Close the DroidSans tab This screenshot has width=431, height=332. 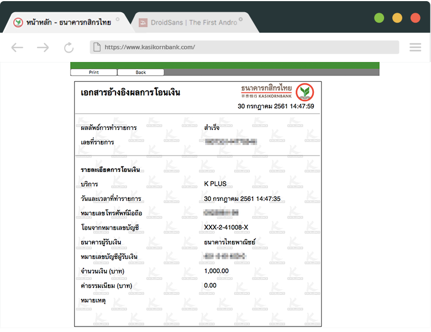click(x=241, y=19)
